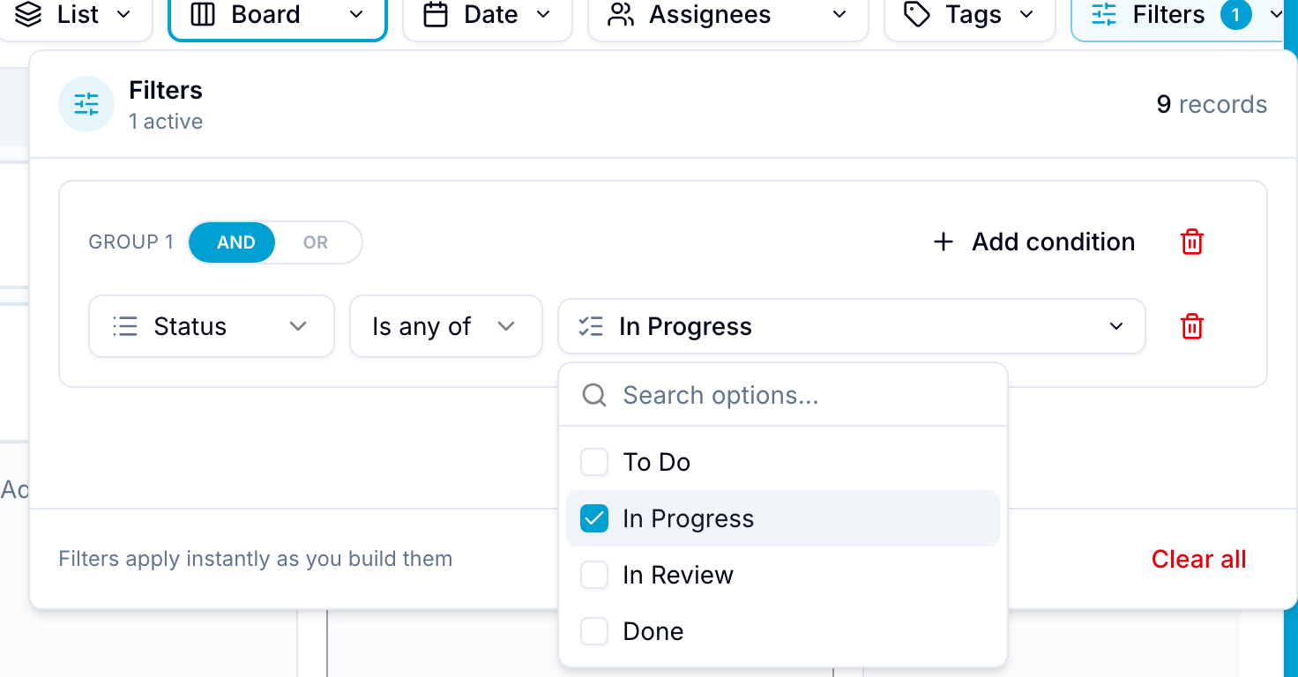Click the tag icon on Tags button

click(917, 14)
